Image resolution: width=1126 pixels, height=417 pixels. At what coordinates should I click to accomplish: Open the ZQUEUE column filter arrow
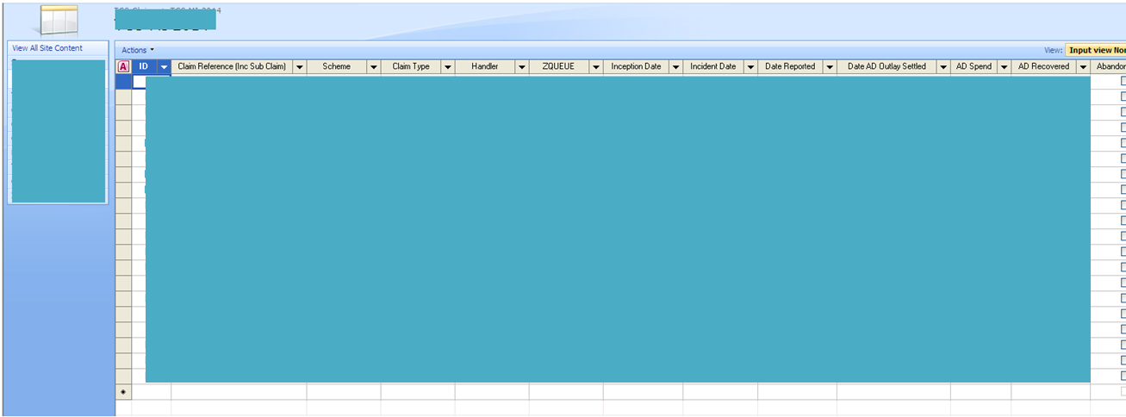coord(596,66)
